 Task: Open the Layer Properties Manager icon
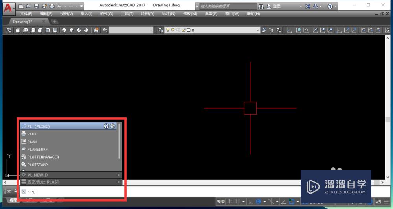pyautogui.click(x=160, y=30)
